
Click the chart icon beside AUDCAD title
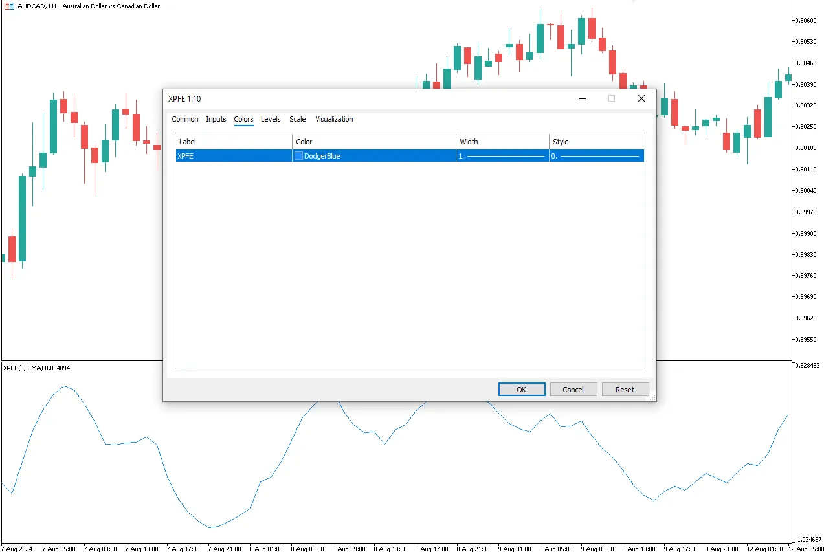point(6,6)
